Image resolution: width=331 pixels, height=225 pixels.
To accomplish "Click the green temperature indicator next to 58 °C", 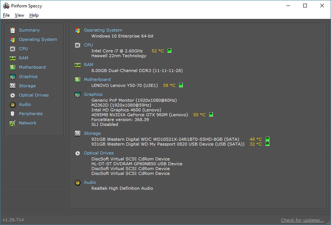I will point(181,85).
